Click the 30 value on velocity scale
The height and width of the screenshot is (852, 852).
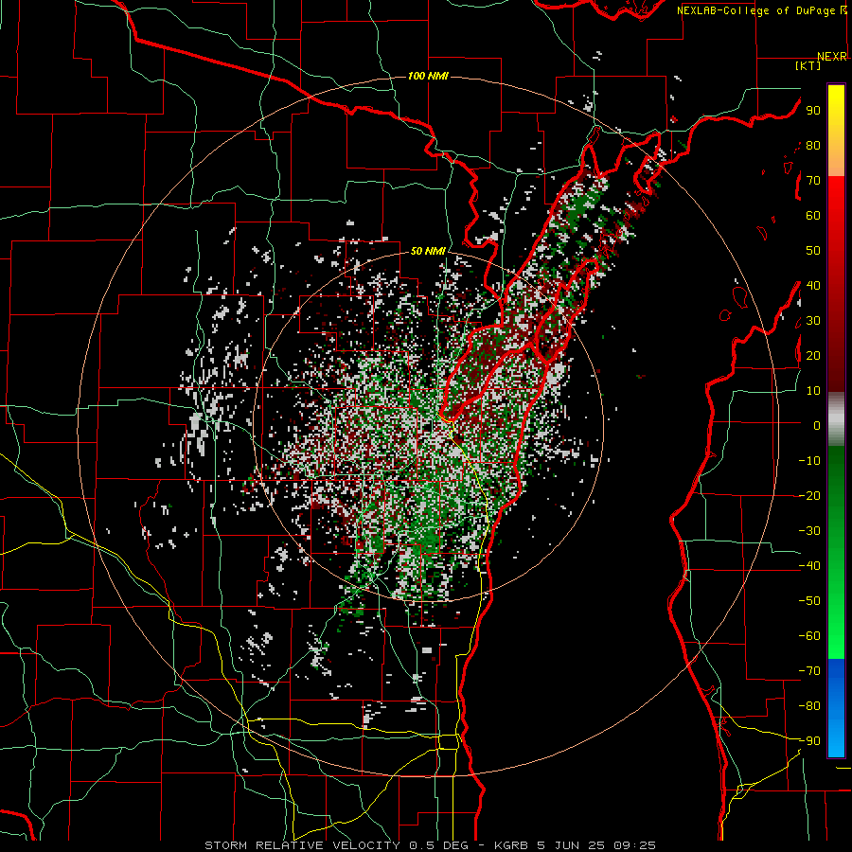(813, 321)
